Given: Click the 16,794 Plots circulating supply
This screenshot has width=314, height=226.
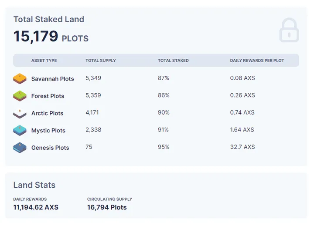Looking at the screenshot, I should coord(107,207).
